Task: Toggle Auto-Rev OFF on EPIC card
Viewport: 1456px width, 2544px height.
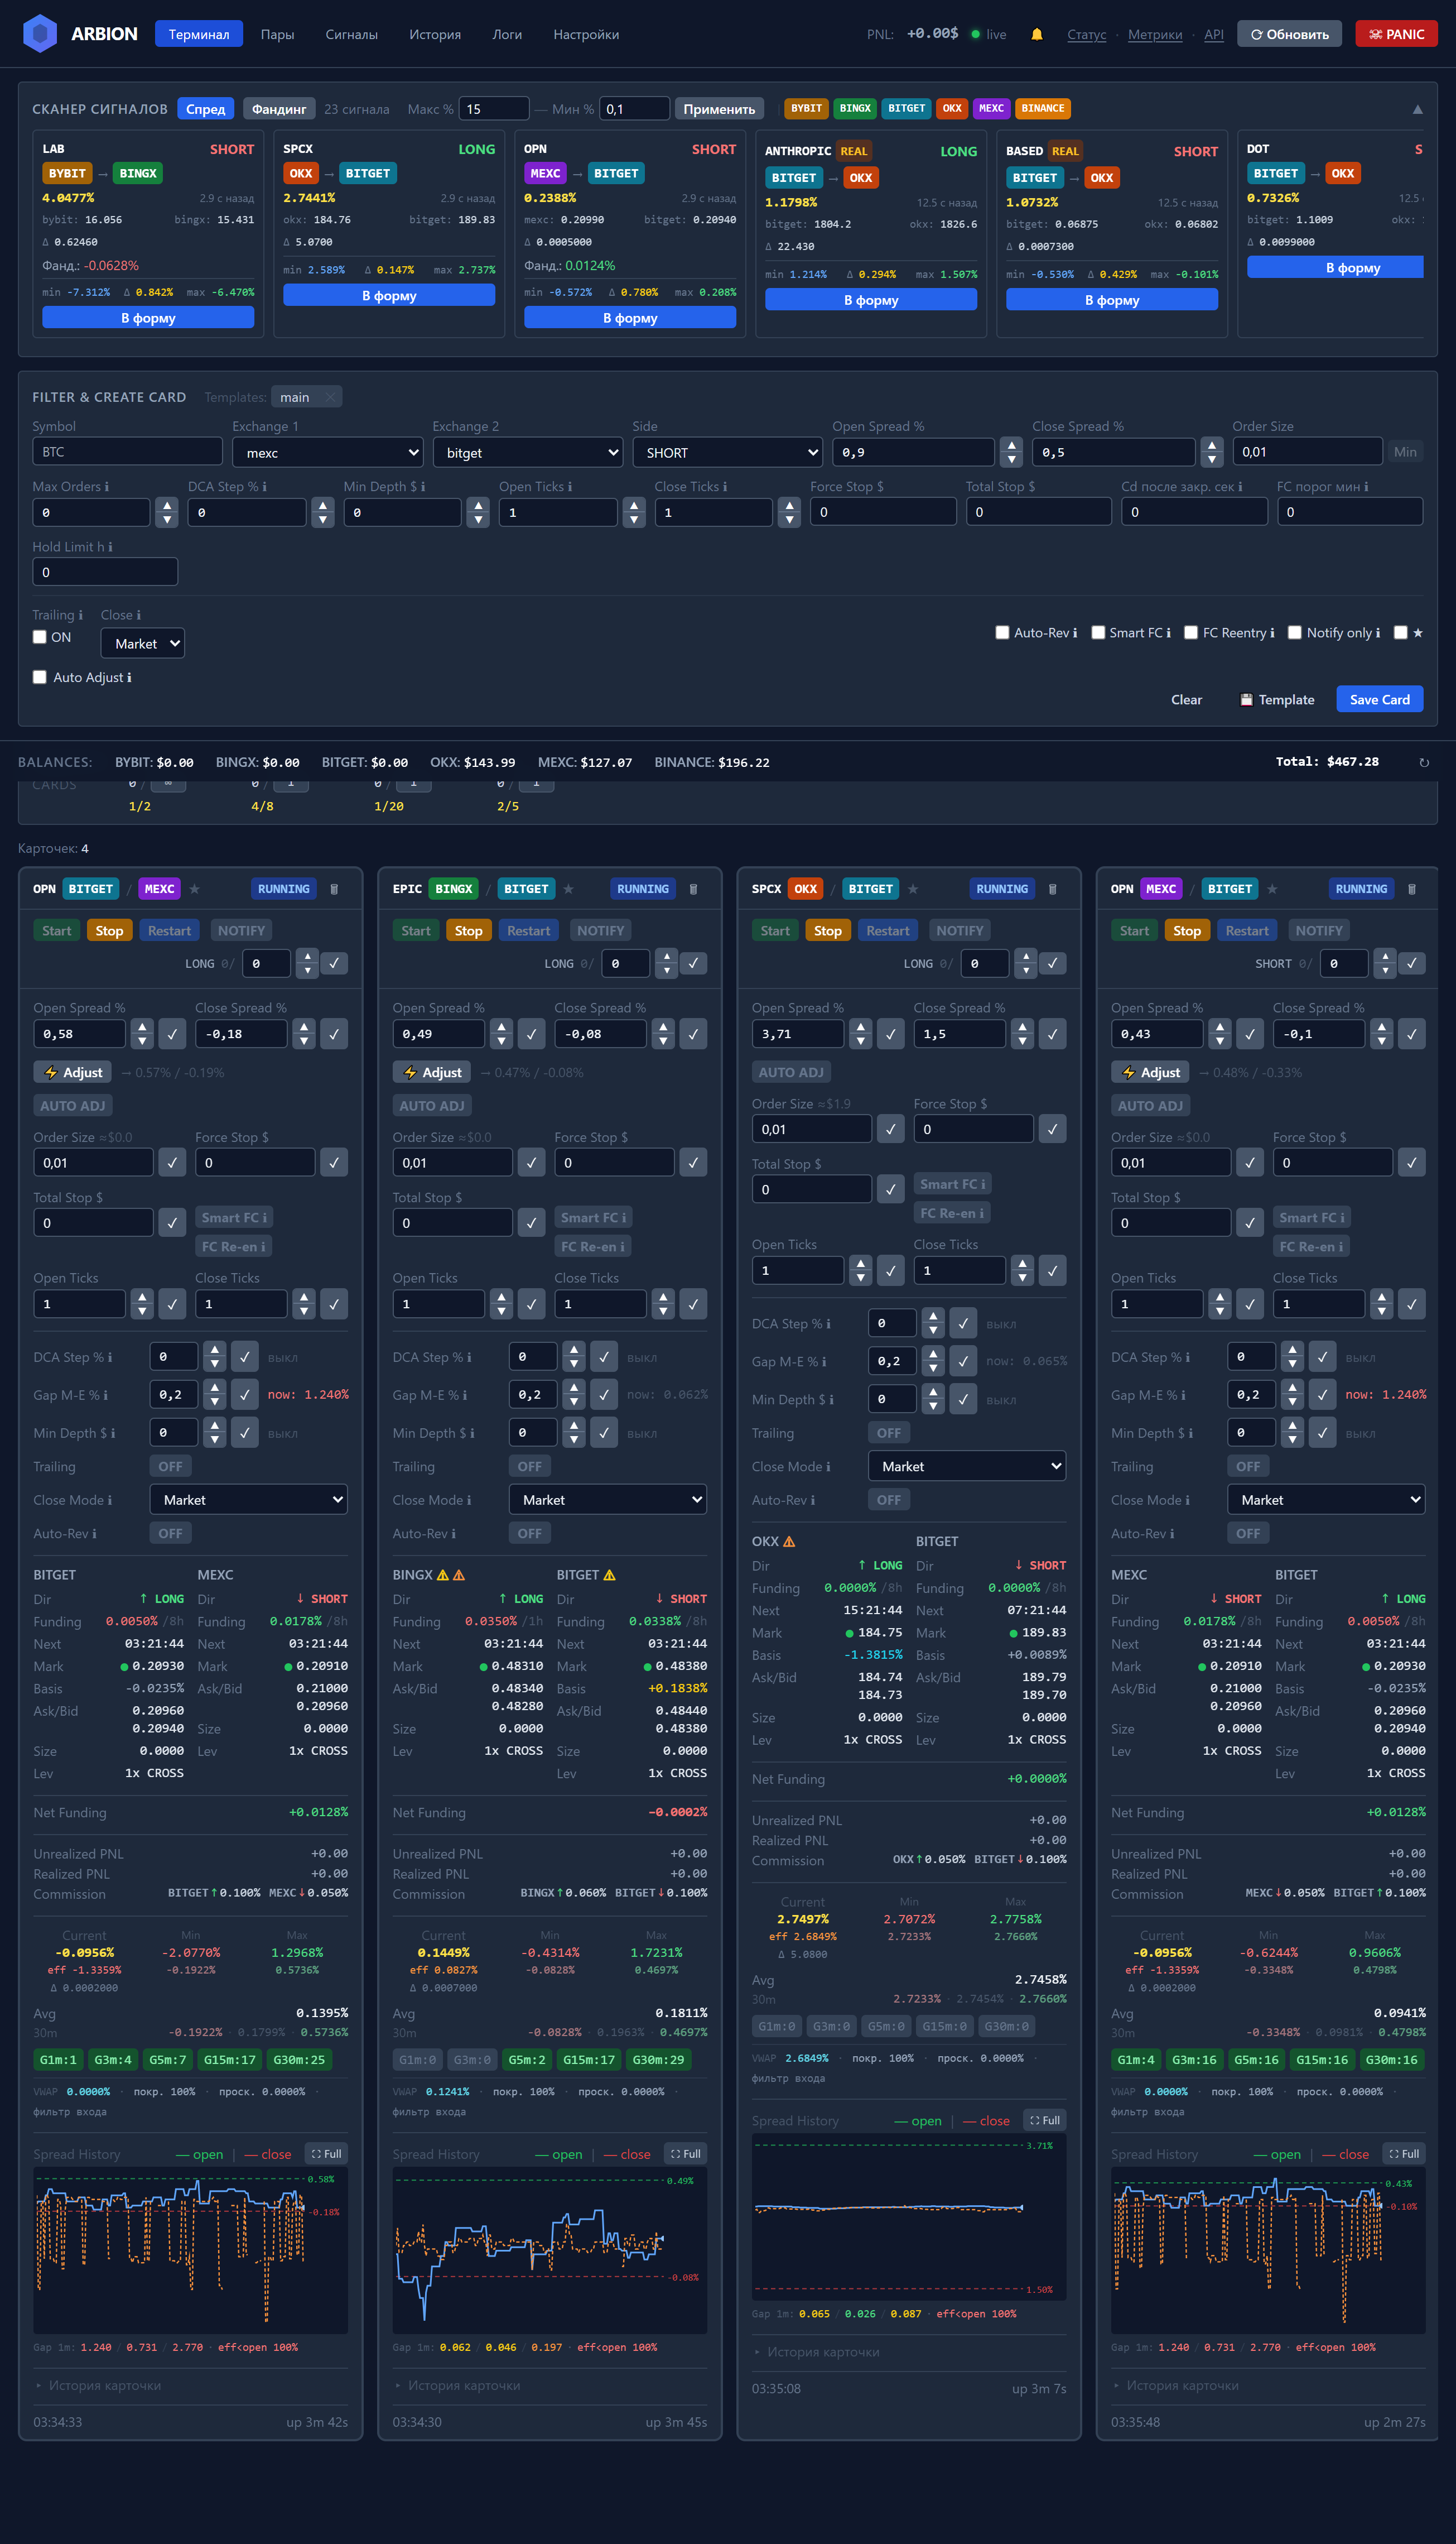Action: [530, 1533]
